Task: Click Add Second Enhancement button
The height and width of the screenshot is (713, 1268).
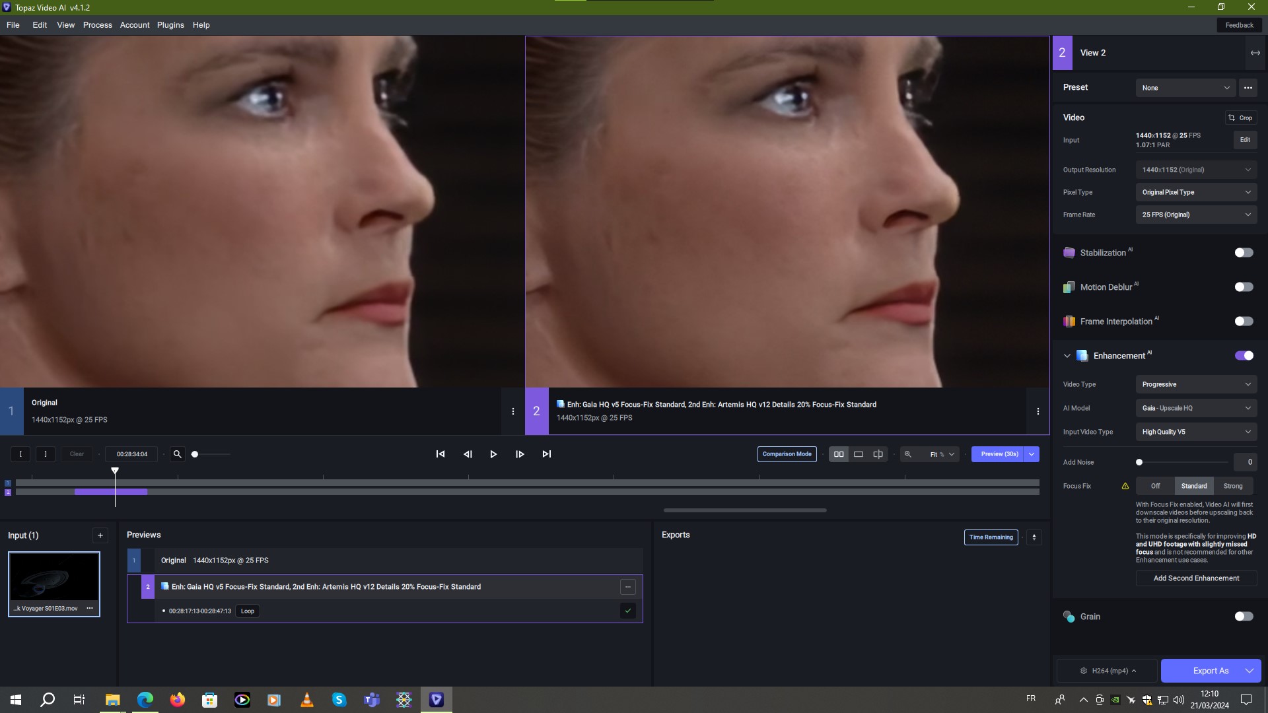Action: click(1195, 578)
